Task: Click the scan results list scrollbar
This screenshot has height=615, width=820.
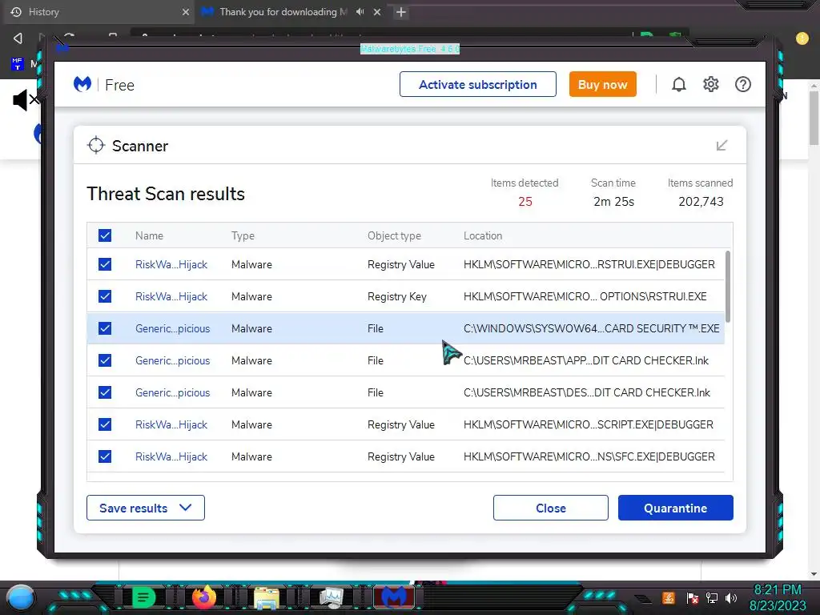Action: click(x=727, y=287)
